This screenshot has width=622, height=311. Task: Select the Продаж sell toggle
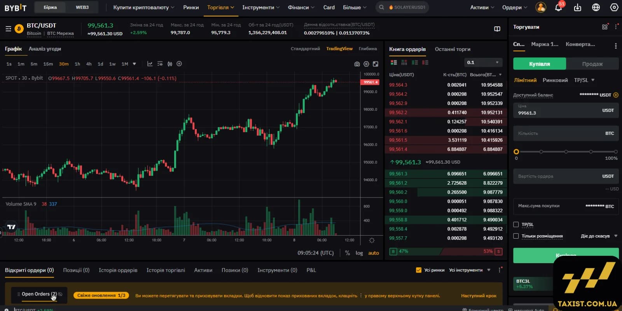[x=592, y=64]
